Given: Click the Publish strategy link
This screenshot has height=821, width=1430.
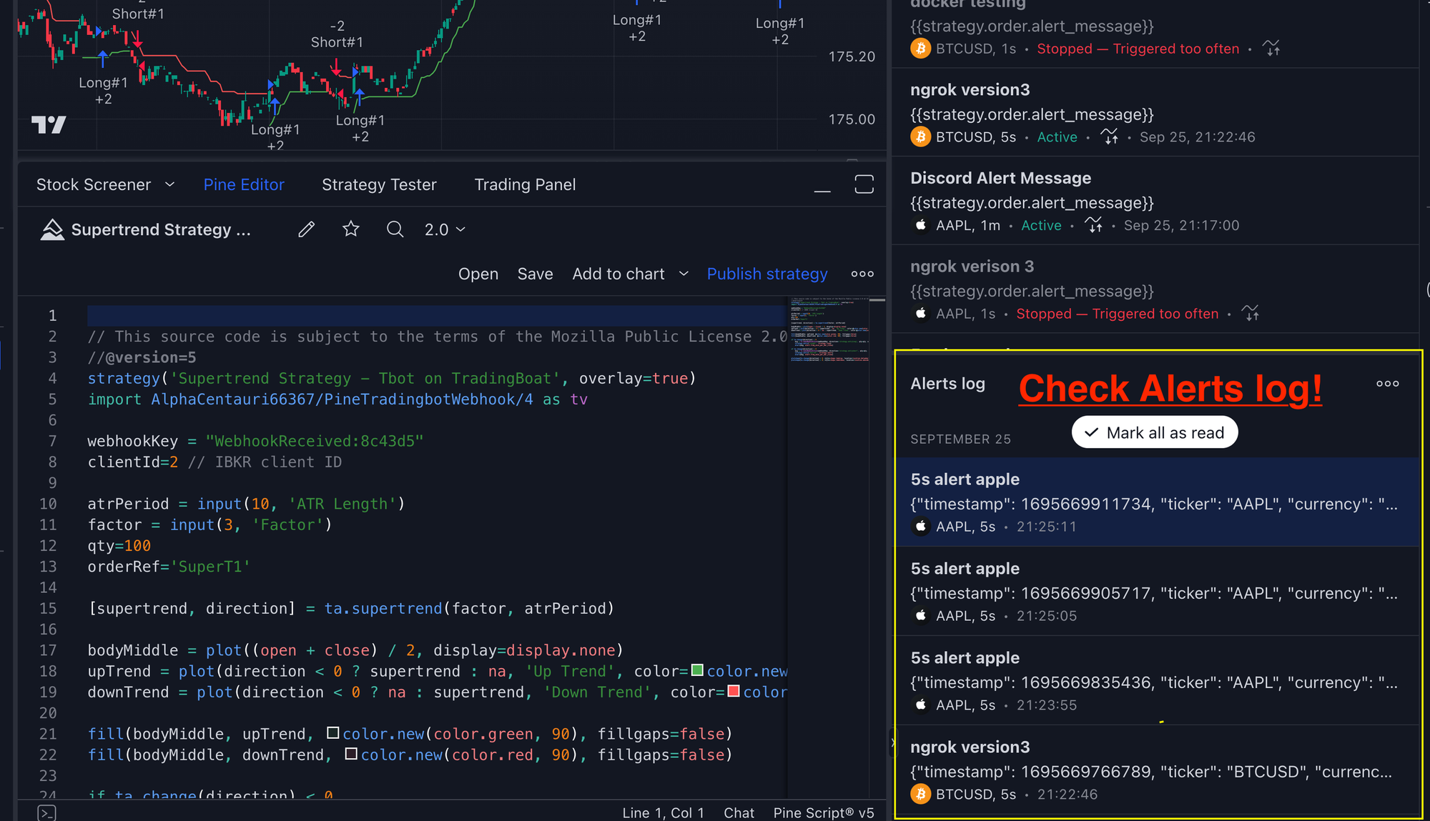Looking at the screenshot, I should tap(766, 274).
